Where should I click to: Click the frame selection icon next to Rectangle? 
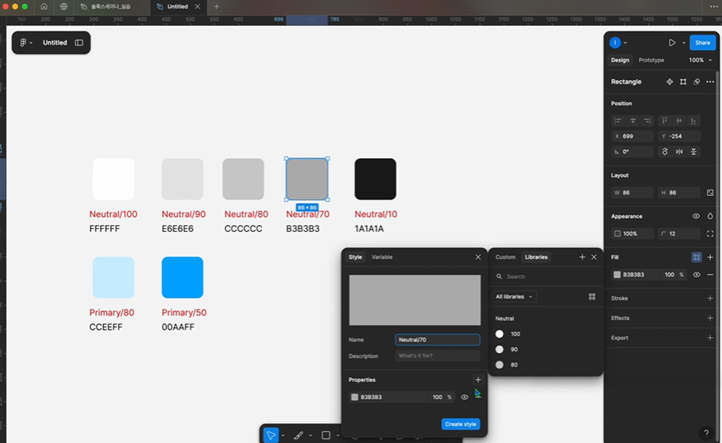(x=683, y=81)
